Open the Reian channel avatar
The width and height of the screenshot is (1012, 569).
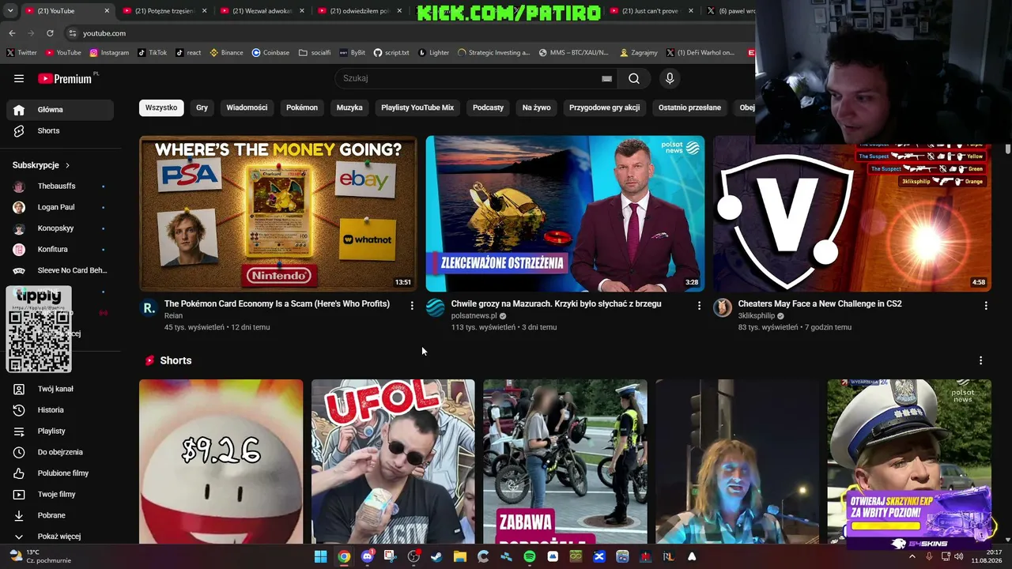(149, 308)
